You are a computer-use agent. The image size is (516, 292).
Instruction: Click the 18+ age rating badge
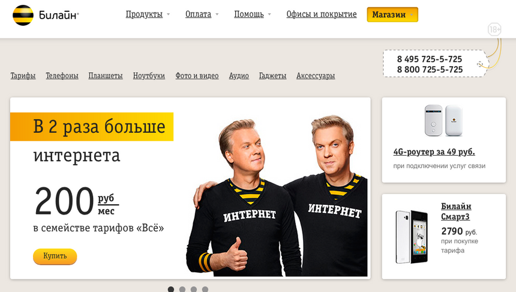tap(494, 29)
